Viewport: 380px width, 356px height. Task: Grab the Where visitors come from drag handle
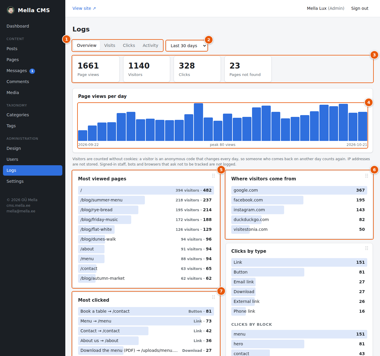[x=367, y=176]
